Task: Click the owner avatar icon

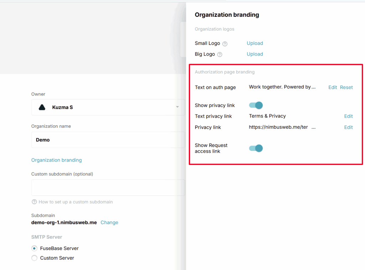Action: tap(42, 107)
